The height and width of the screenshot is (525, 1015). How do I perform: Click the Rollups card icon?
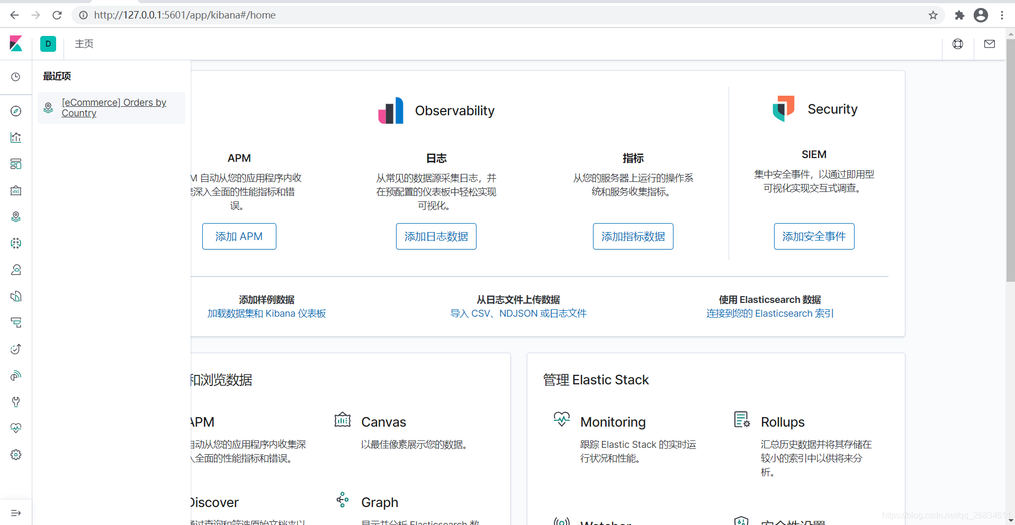742,419
